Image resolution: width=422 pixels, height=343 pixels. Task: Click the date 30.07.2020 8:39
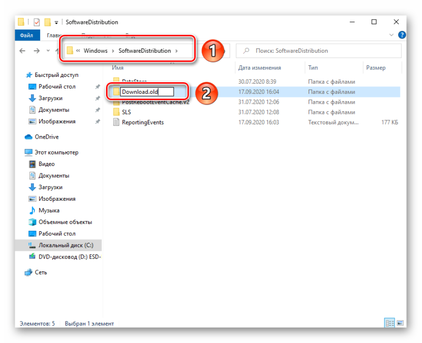tap(257, 82)
